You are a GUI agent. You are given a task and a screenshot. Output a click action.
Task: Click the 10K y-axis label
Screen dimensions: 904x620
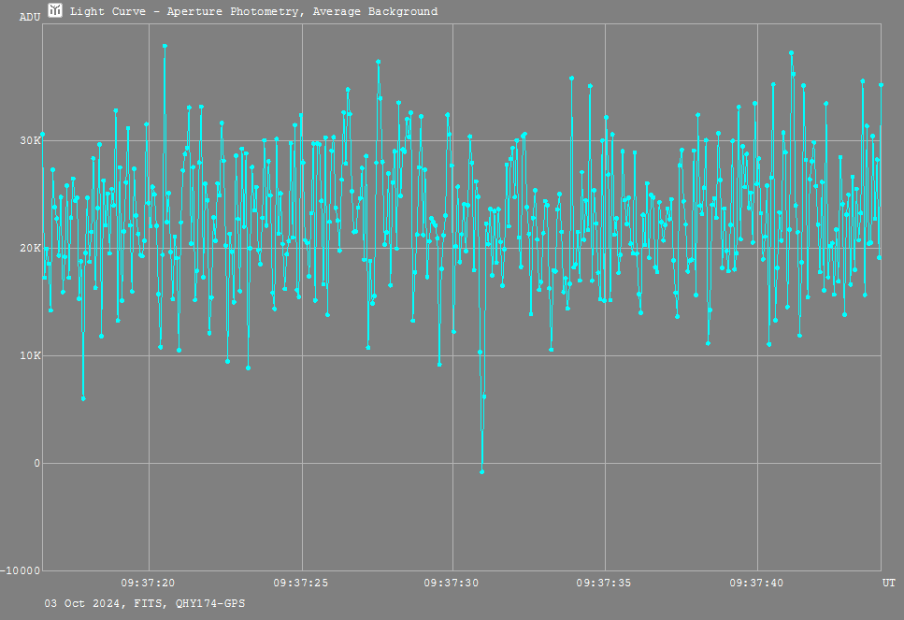(x=30, y=356)
